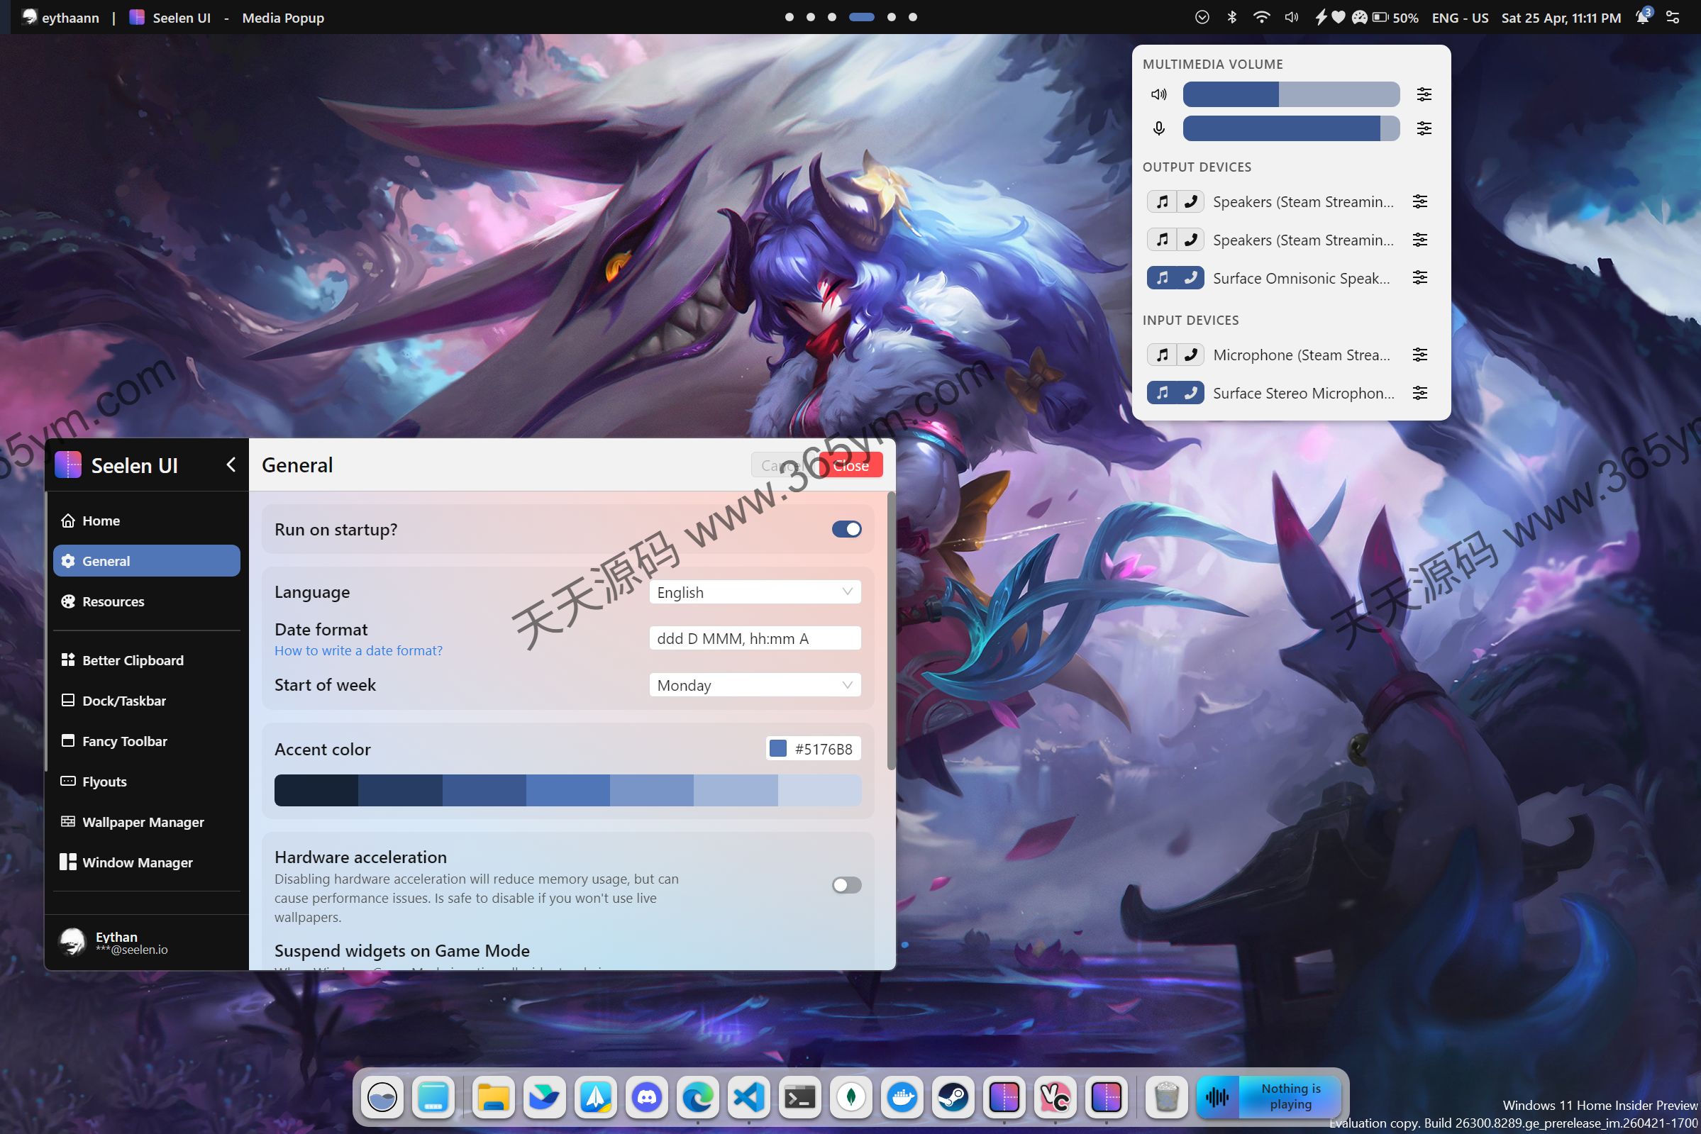Image resolution: width=1701 pixels, height=1134 pixels.
Task: Open the Language dropdown showing English
Action: coord(755,592)
